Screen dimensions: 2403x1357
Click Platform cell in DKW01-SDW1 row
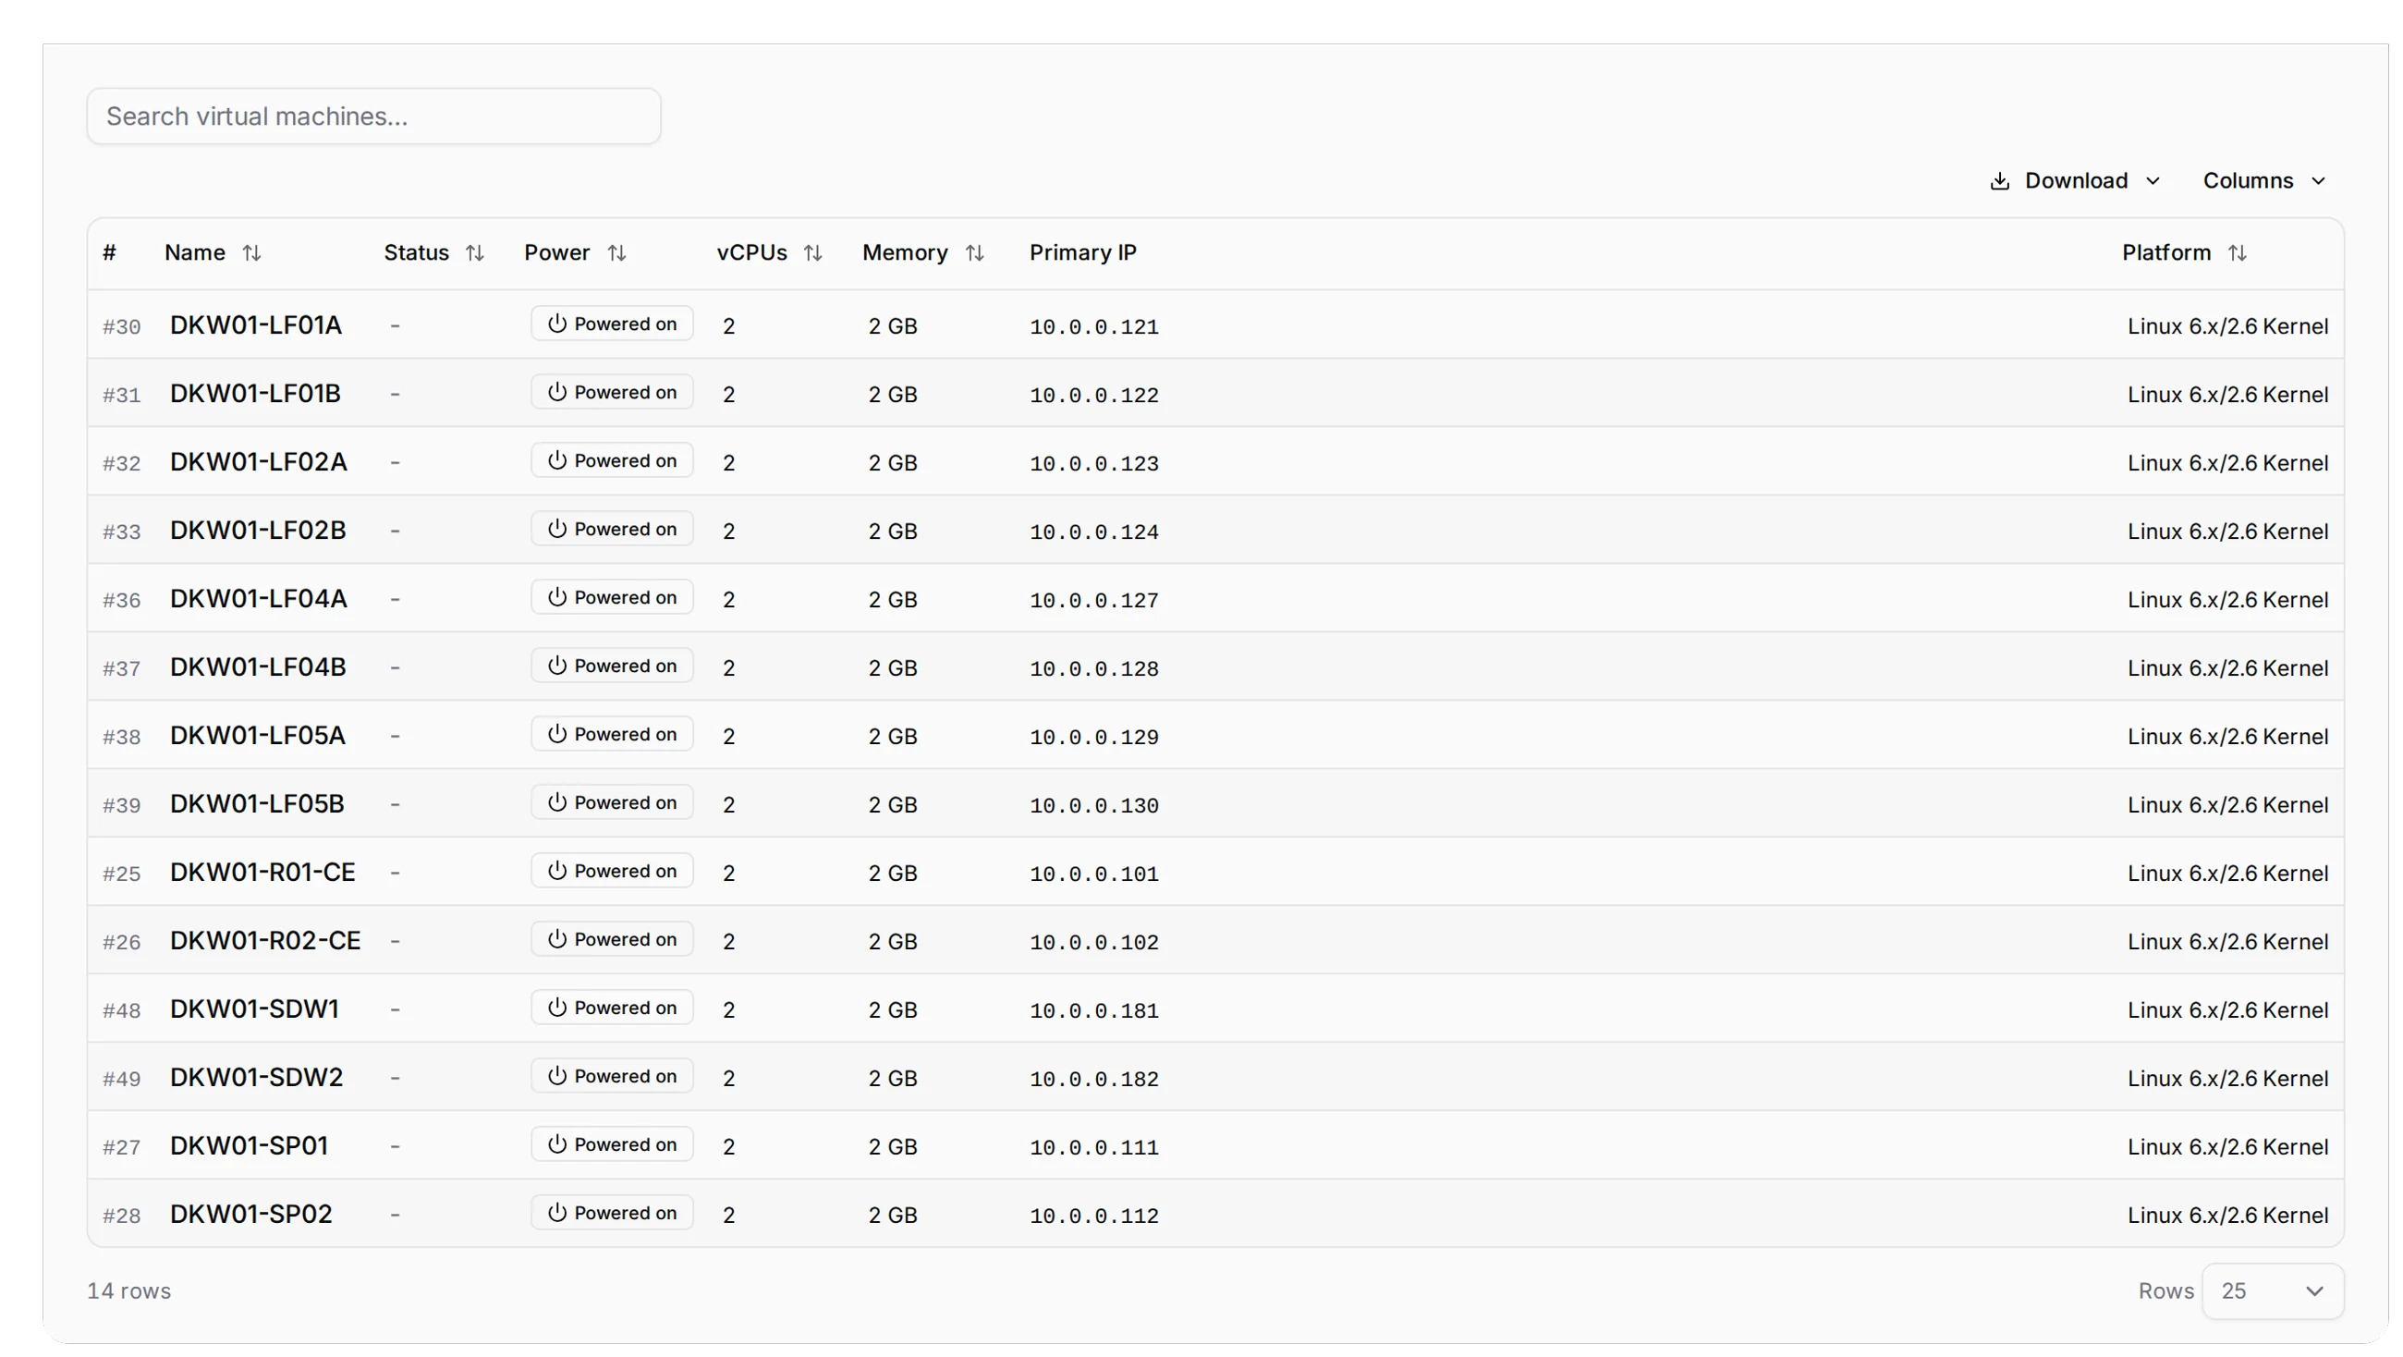pyautogui.click(x=2227, y=1009)
